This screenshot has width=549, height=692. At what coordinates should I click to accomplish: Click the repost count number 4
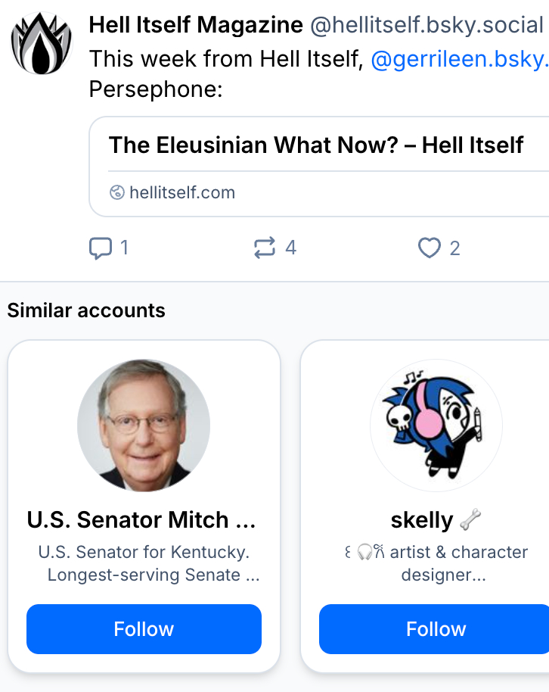(290, 248)
